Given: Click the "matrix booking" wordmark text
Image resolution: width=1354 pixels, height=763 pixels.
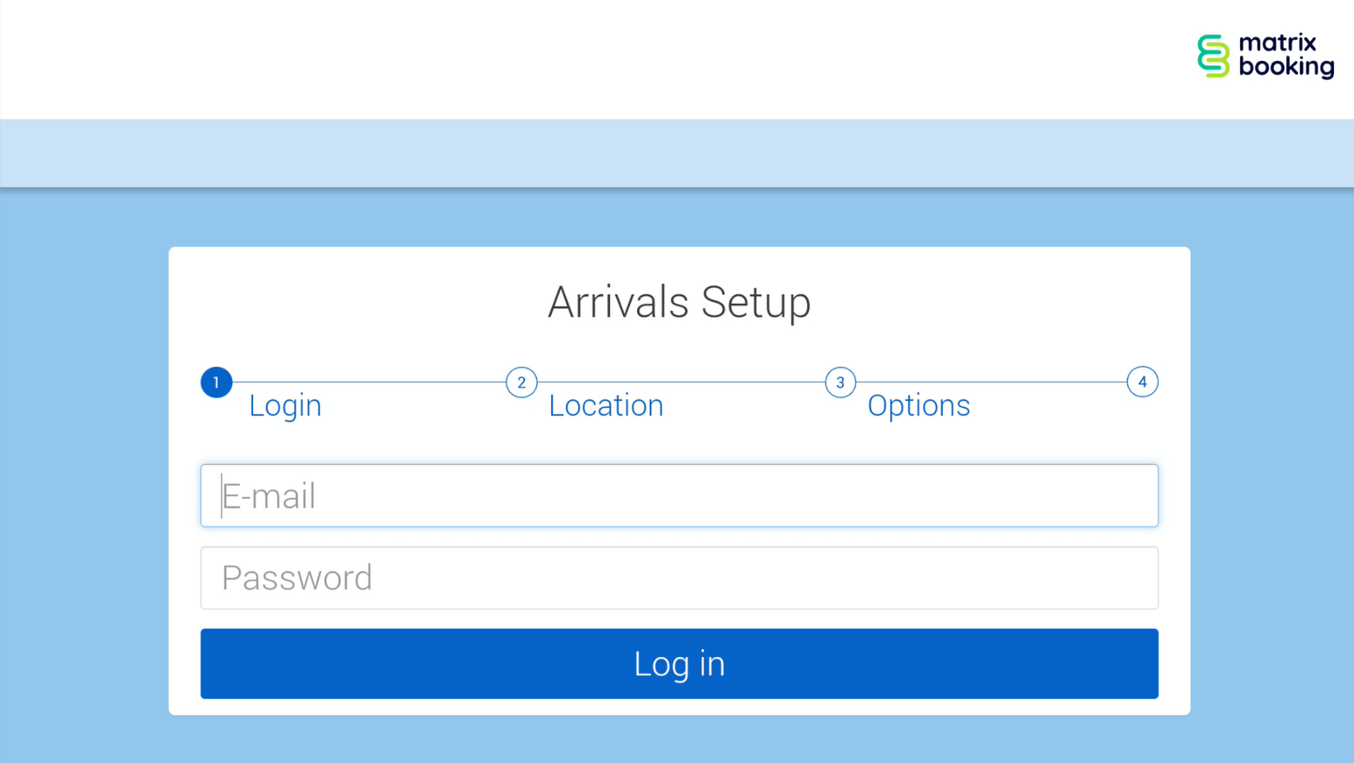Looking at the screenshot, I should coord(1285,55).
